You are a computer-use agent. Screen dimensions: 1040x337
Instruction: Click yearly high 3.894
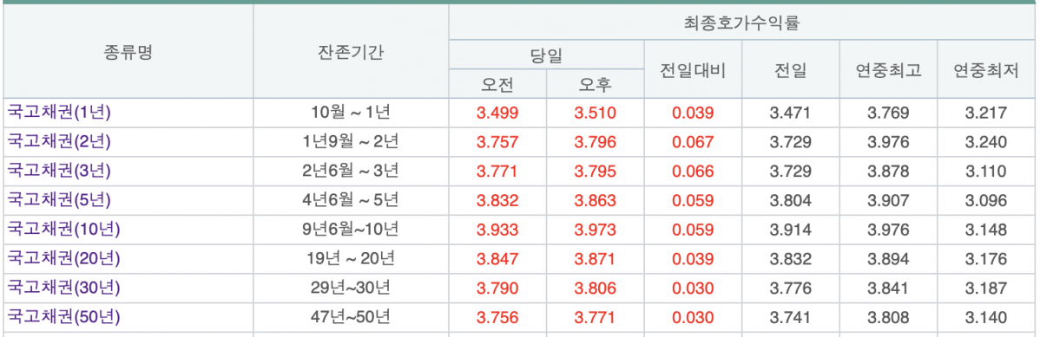888,260
